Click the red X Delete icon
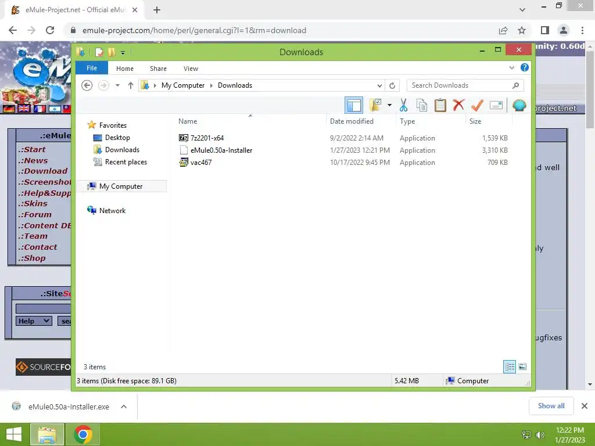The image size is (595, 446). coord(458,105)
